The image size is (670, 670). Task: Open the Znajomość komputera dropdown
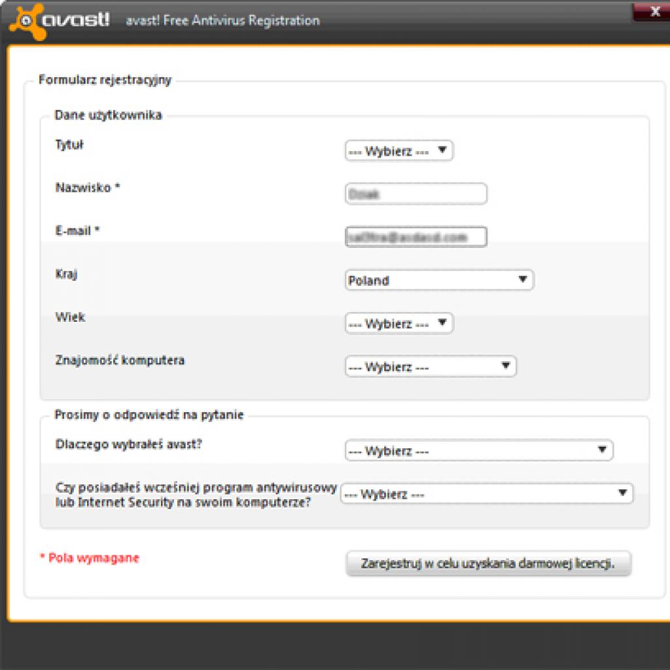pos(431,366)
